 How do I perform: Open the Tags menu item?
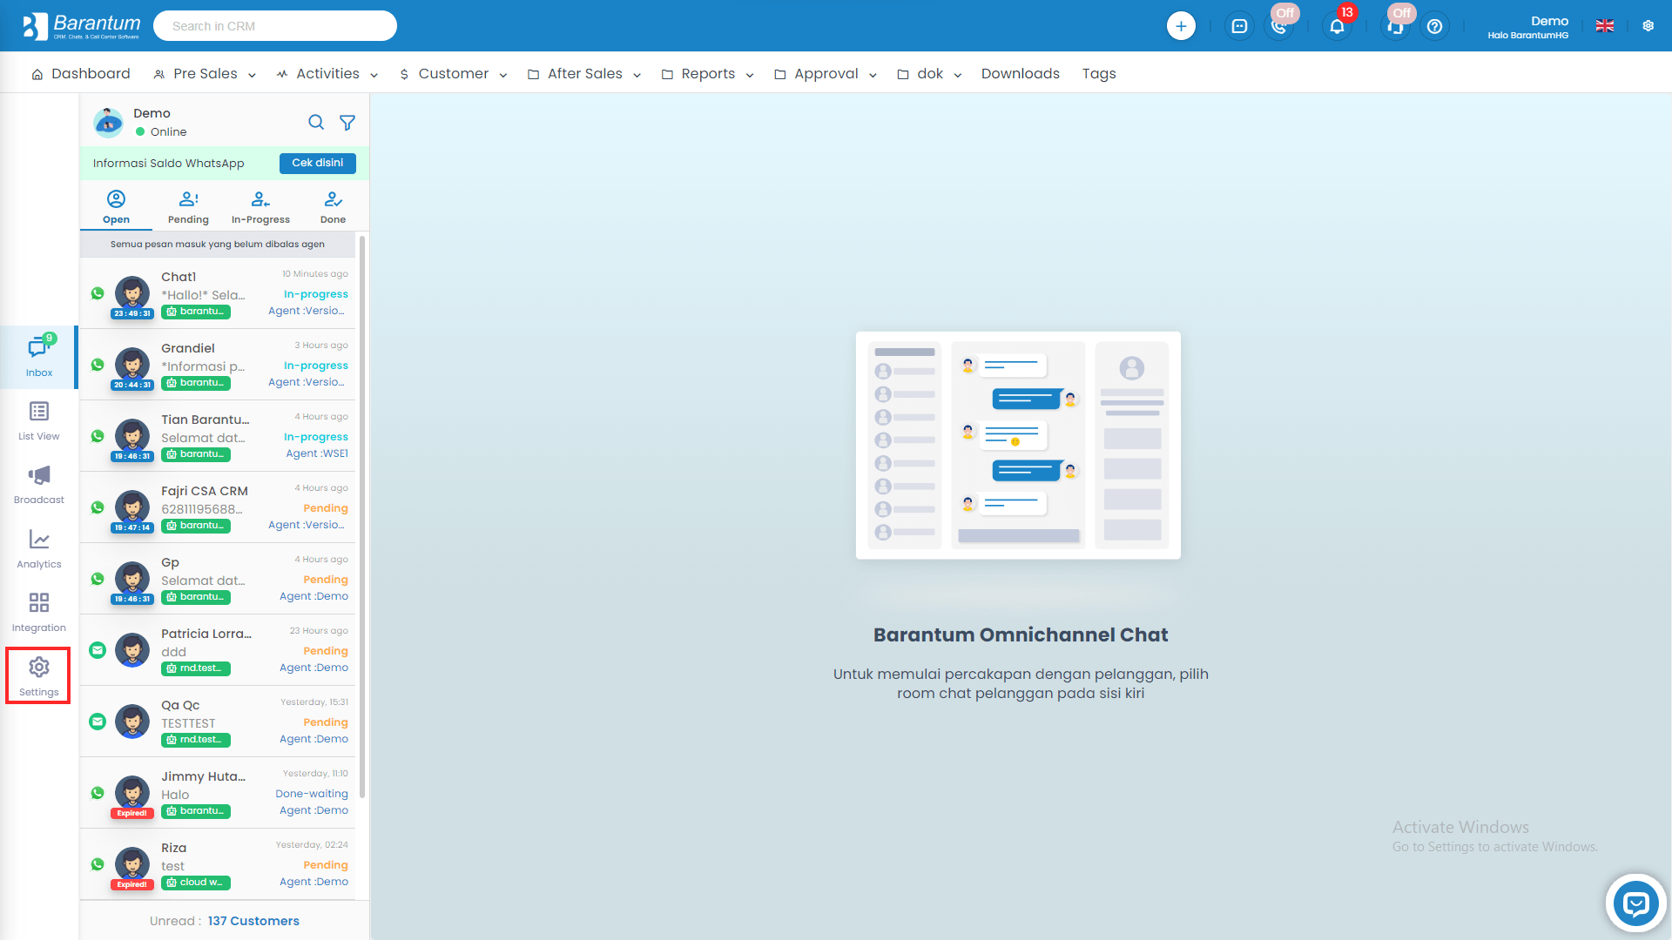click(1099, 74)
